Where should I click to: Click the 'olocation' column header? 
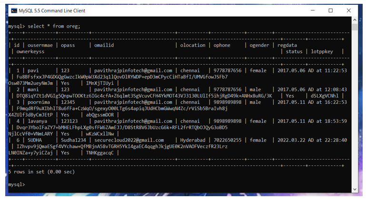point(193,45)
